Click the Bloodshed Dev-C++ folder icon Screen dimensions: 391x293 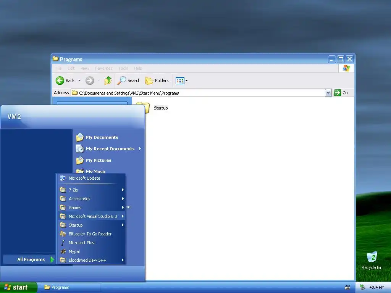[x=63, y=260]
